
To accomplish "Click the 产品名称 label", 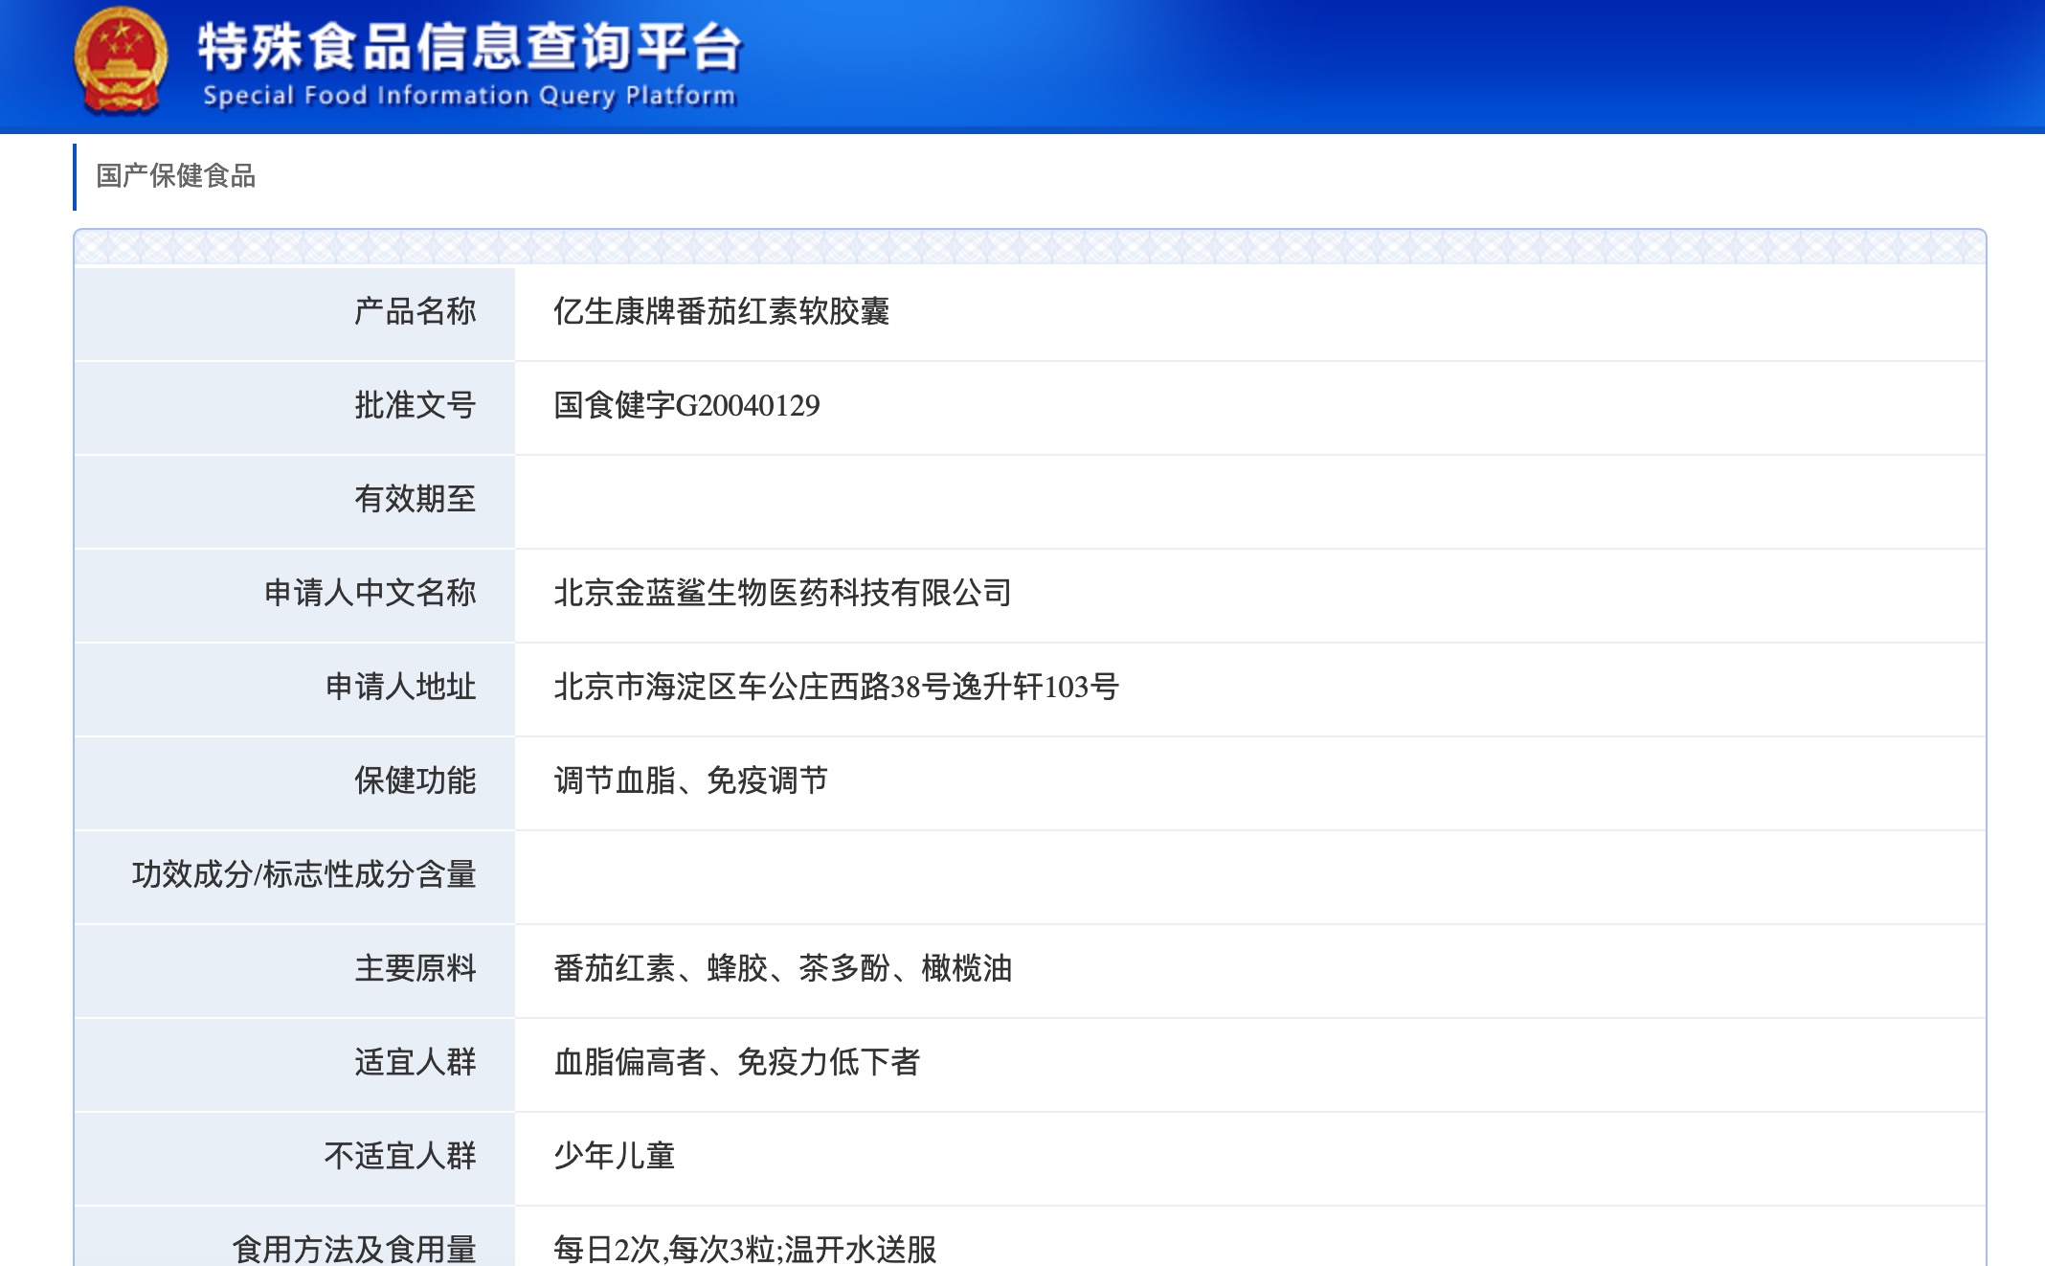I will pos(415,311).
